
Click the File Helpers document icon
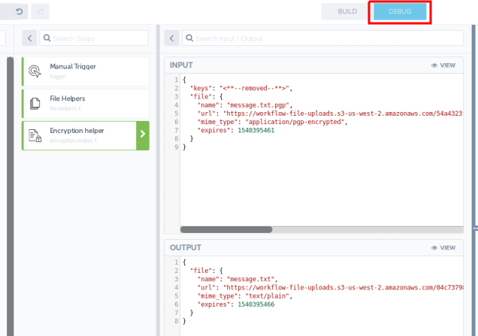click(x=35, y=103)
